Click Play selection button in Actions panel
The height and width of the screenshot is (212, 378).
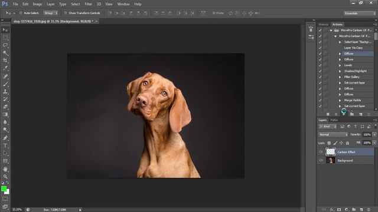click(x=344, y=114)
